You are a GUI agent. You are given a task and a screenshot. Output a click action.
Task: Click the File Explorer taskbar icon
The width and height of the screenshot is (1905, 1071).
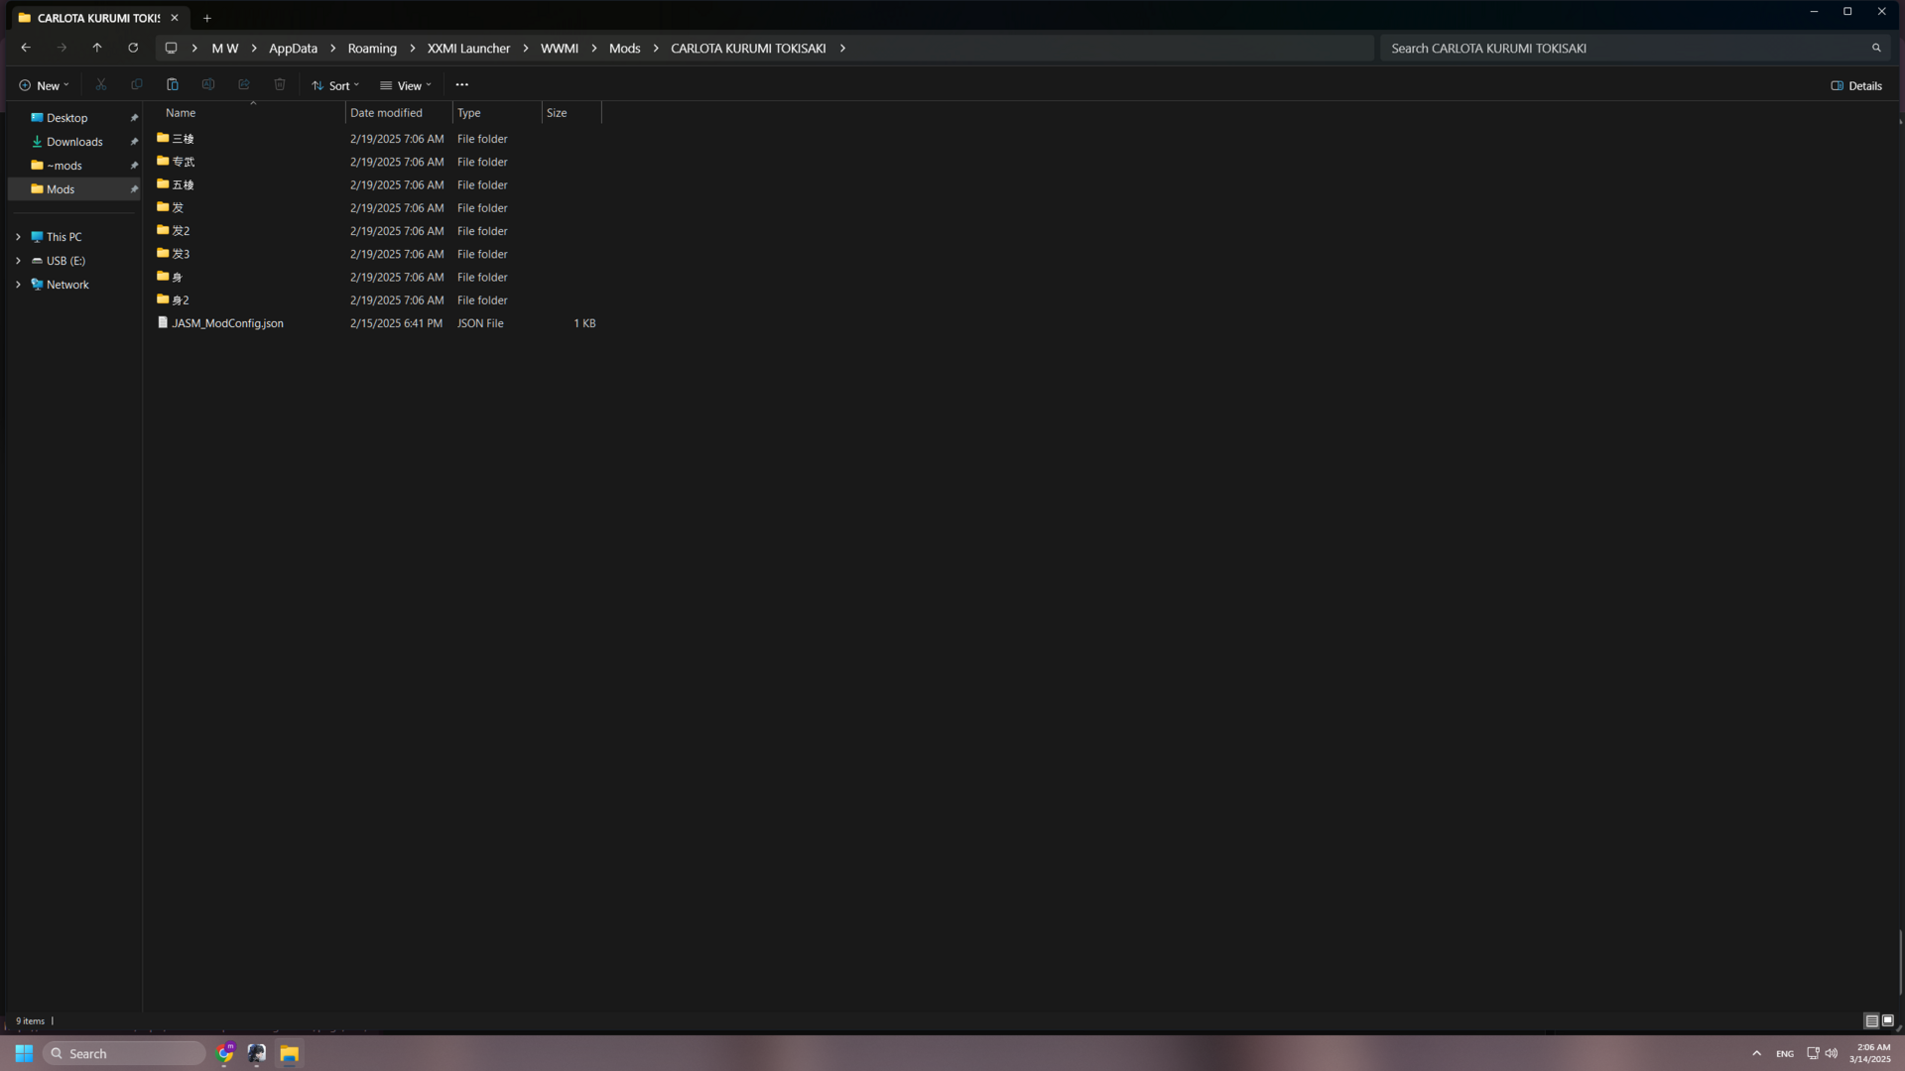point(290,1053)
